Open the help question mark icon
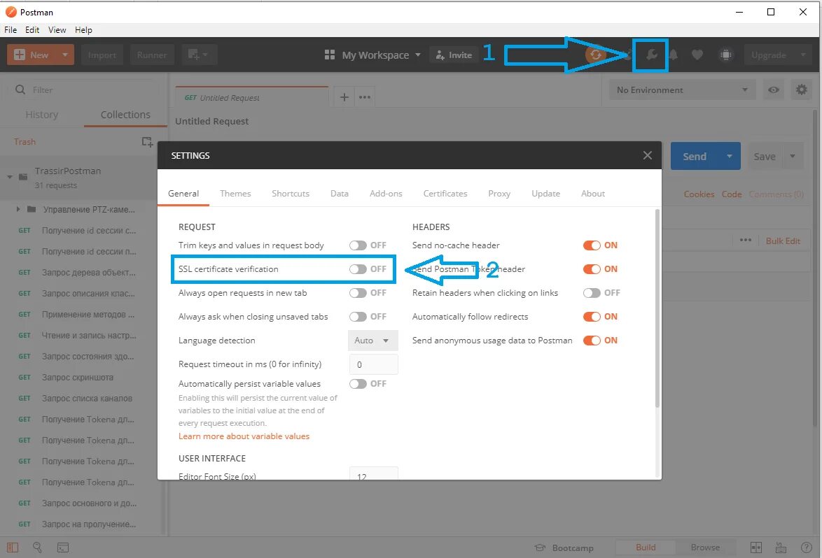The height and width of the screenshot is (558, 822). 807,548
